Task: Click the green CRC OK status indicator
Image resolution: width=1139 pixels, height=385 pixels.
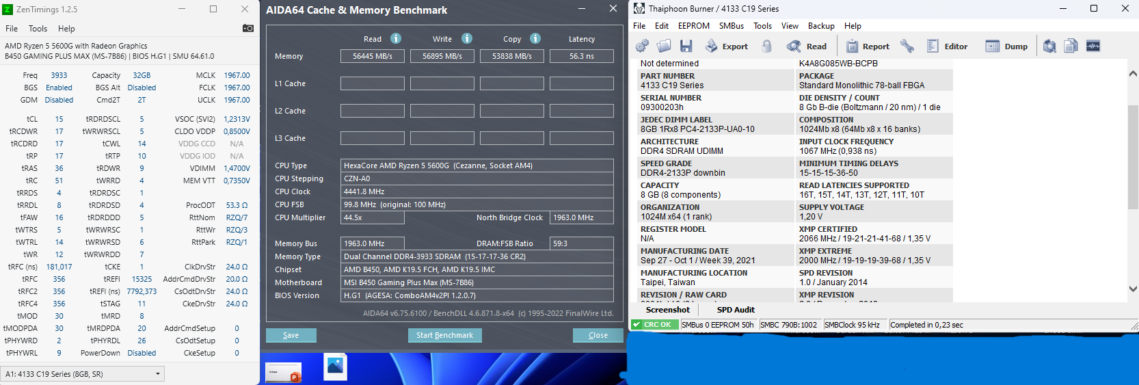Action: [655, 325]
